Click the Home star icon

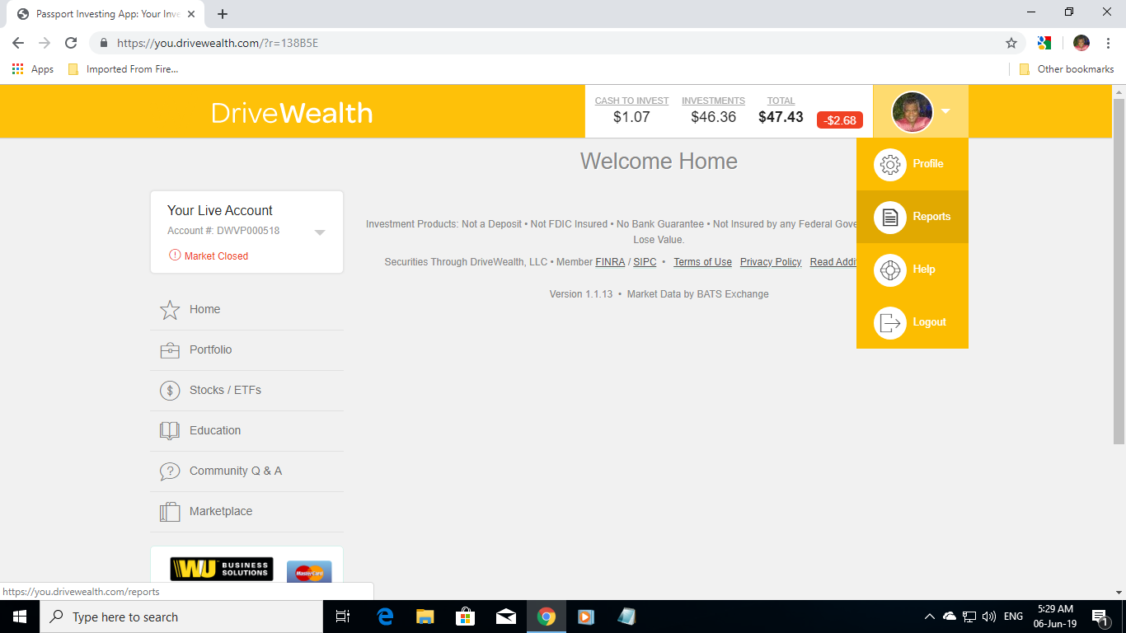170,310
